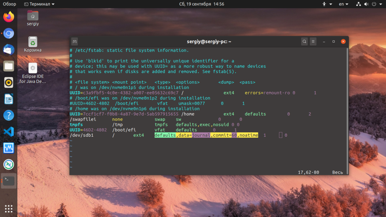Open Firefox from the dock
This screenshot has height=217, width=386.
tap(9, 17)
